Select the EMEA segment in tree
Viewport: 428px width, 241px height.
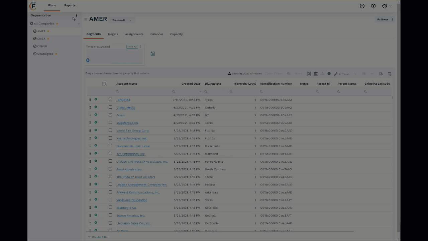click(x=41, y=39)
